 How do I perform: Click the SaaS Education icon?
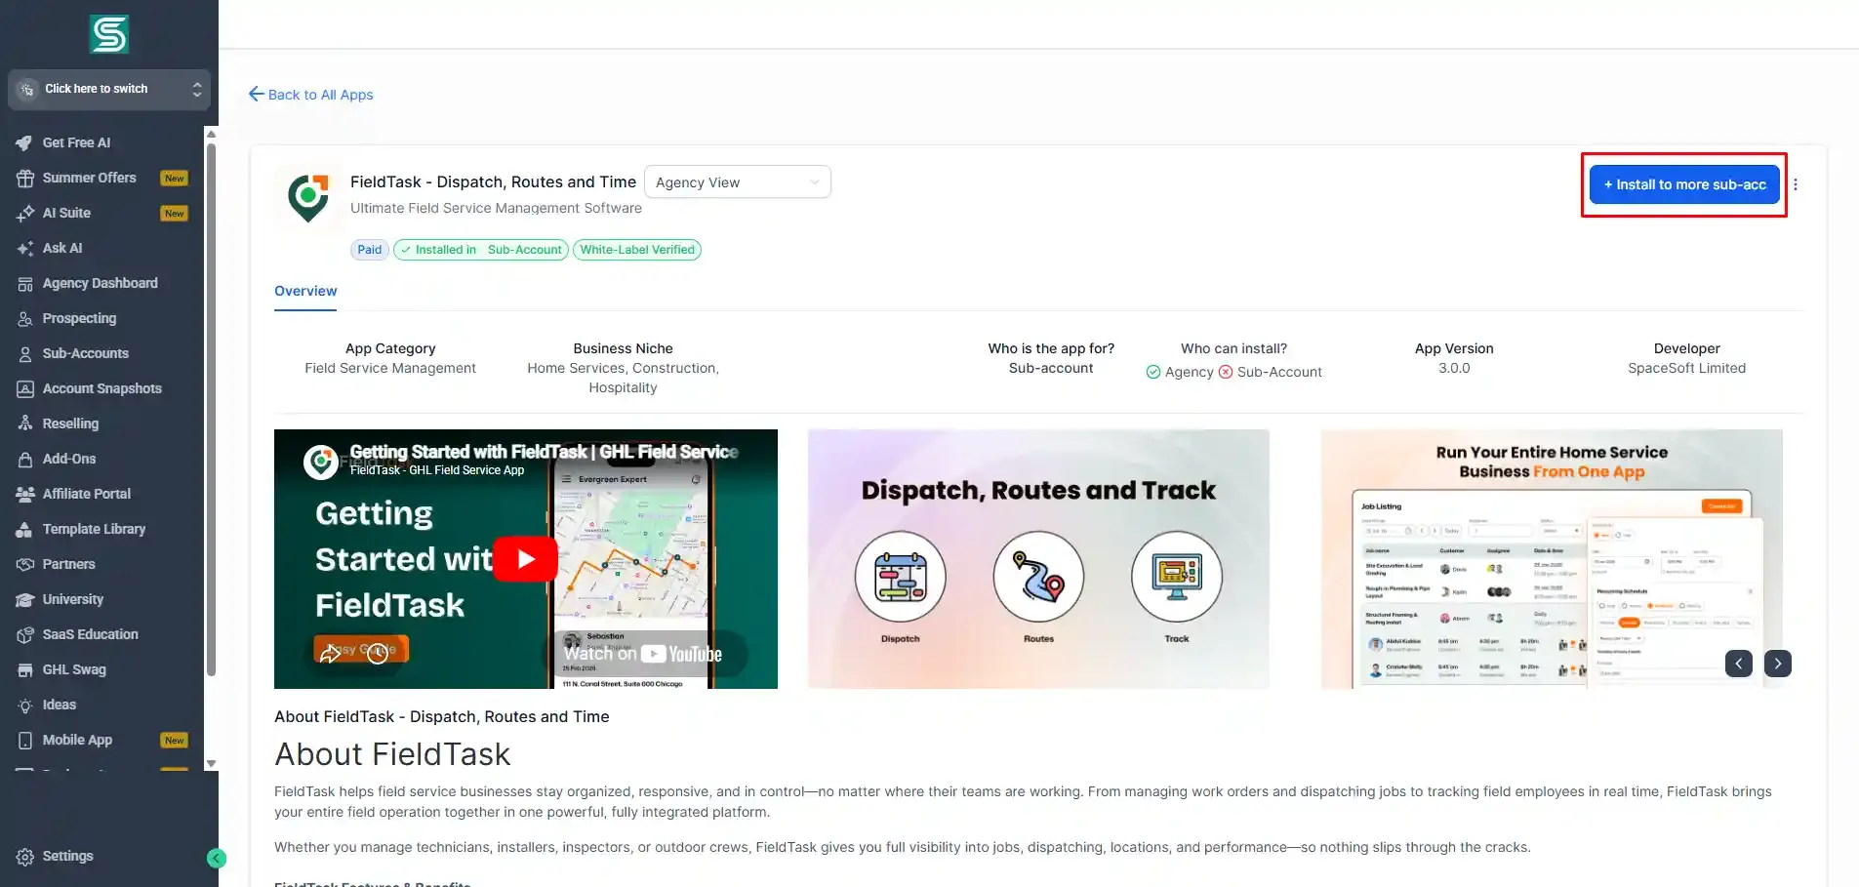pyautogui.click(x=25, y=634)
